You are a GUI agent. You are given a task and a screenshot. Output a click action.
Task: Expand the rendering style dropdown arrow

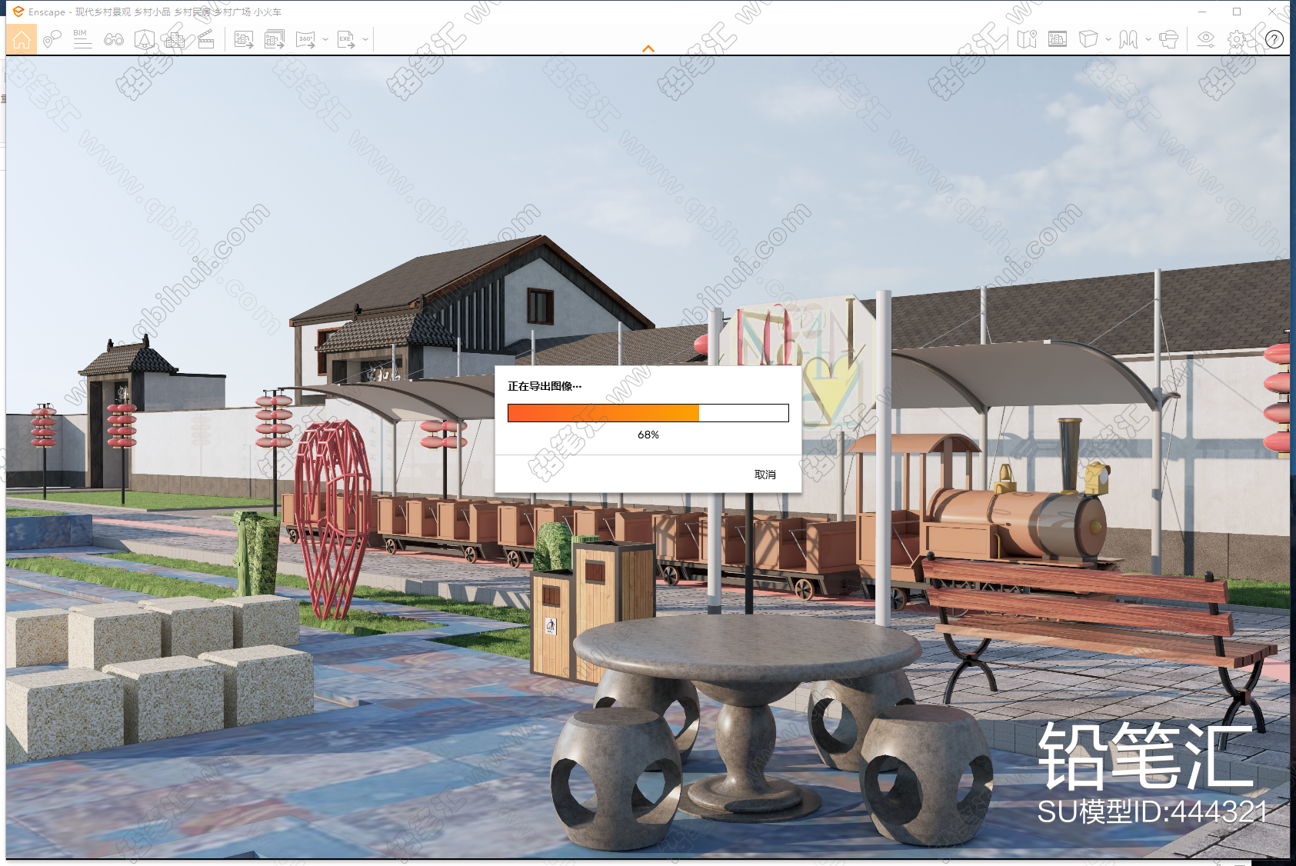(1148, 39)
